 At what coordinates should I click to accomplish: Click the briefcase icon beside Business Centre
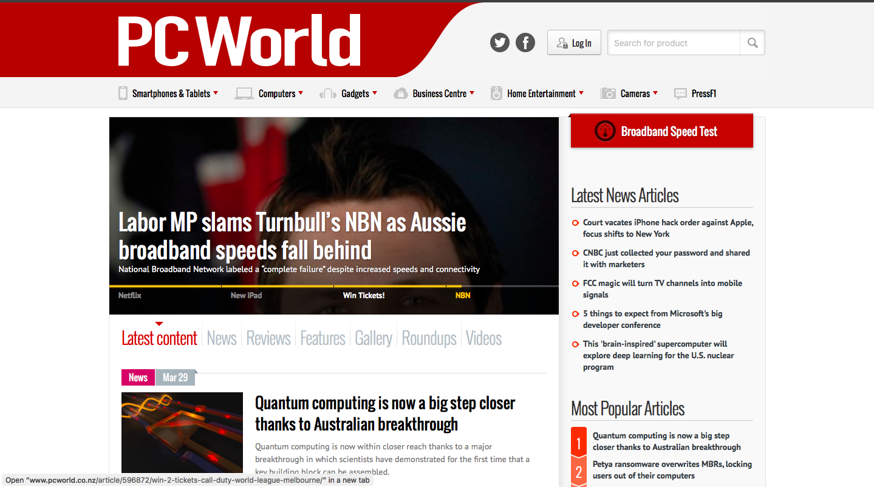click(400, 93)
